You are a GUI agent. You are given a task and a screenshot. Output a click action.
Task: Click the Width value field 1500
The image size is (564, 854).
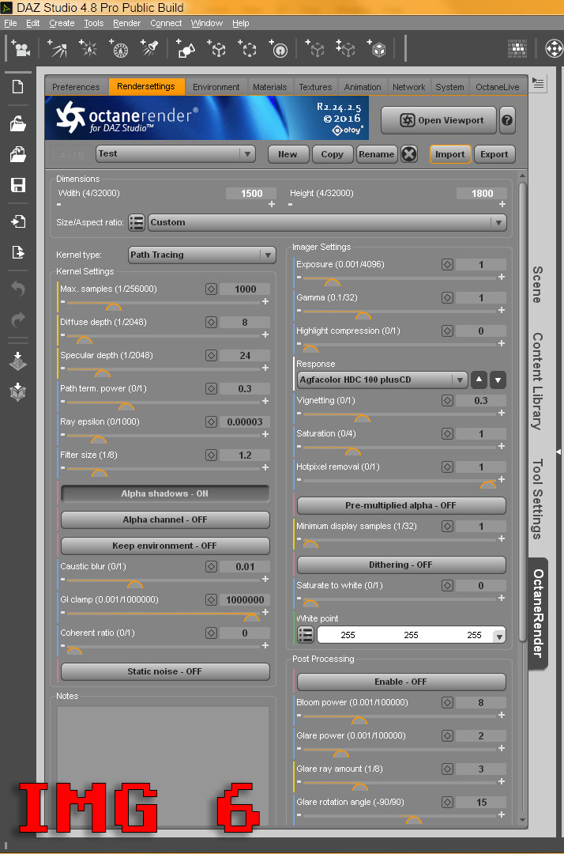251,194
